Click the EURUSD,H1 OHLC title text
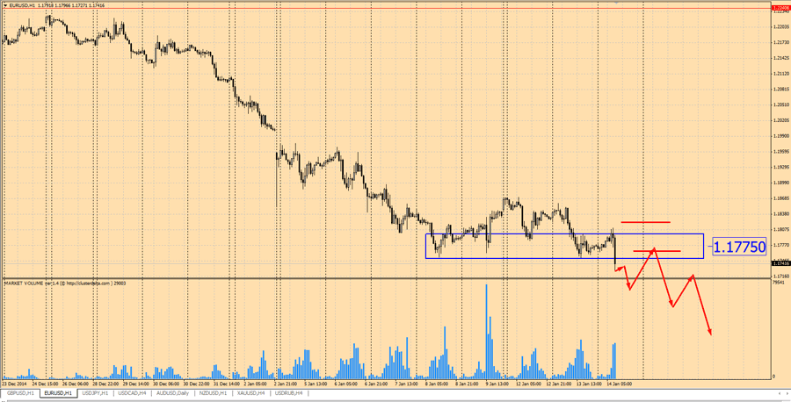The width and height of the screenshot is (791, 402). (59, 5)
